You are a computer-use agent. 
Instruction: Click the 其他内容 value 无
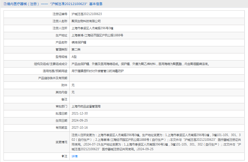pyautogui.click(x=73, y=92)
